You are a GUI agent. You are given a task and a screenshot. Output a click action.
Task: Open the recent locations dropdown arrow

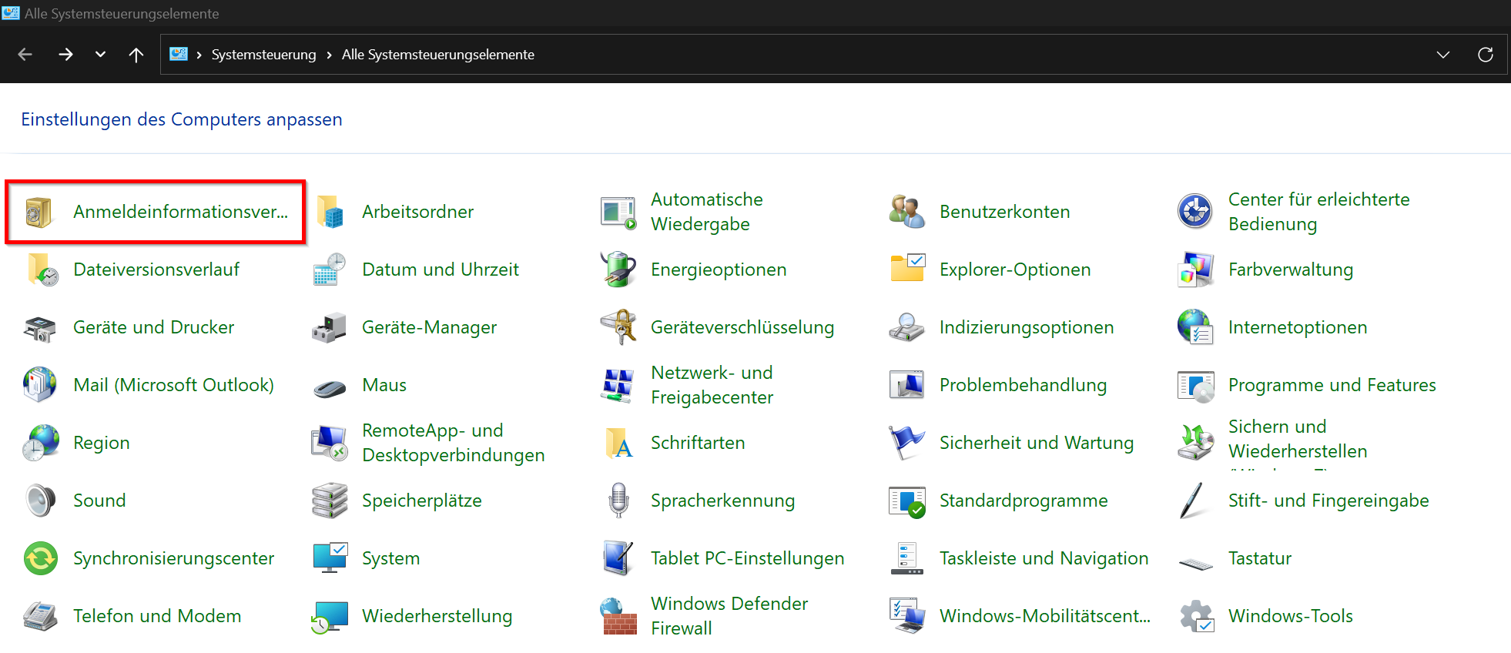pyautogui.click(x=100, y=55)
